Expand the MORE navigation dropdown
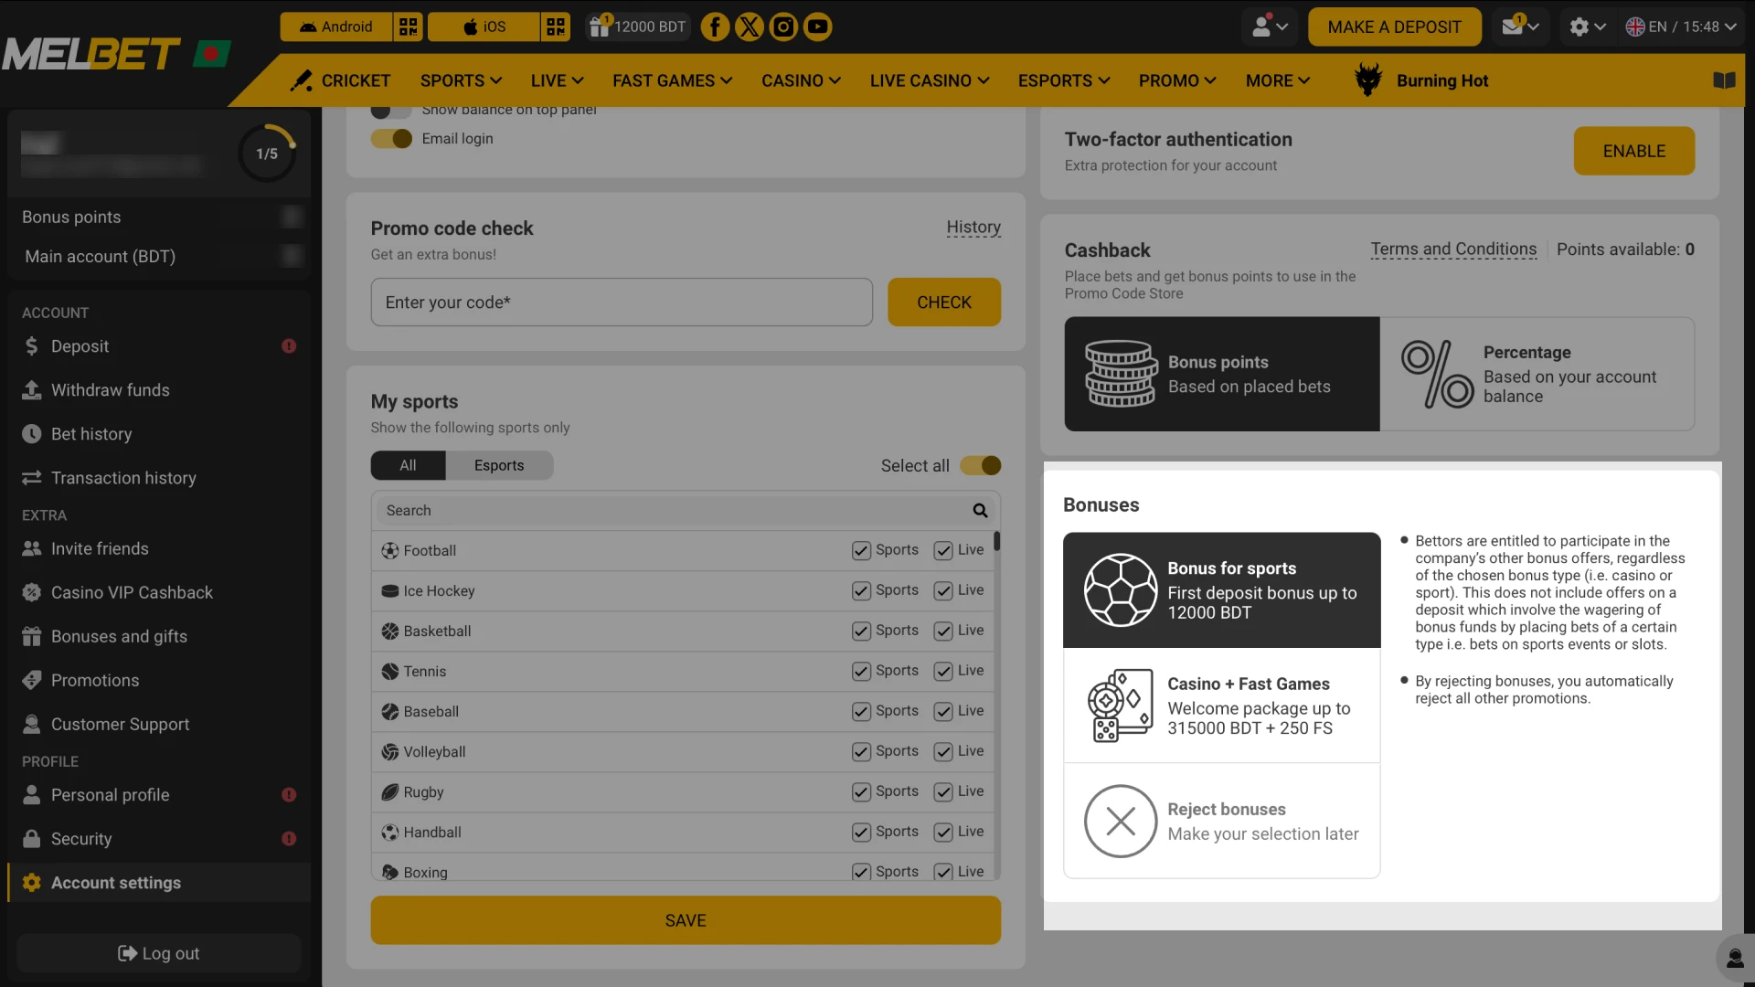The image size is (1755, 987). (1277, 80)
